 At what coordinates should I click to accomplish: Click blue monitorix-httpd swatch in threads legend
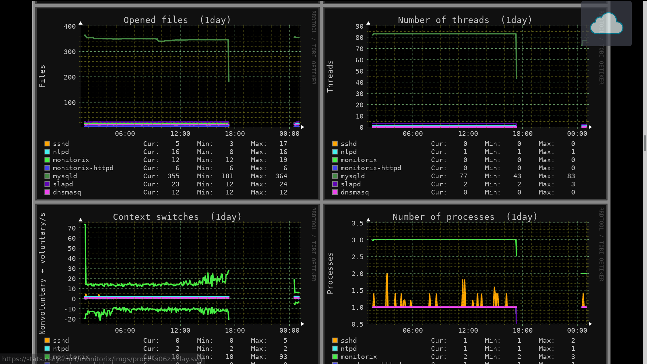click(x=335, y=168)
